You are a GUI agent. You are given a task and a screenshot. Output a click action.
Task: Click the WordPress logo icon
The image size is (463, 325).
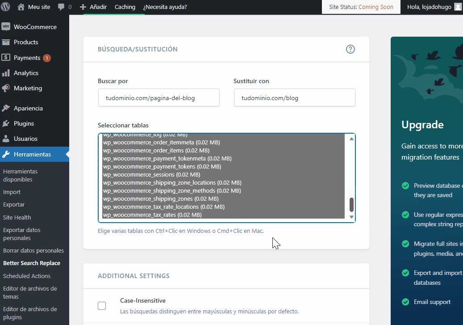click(x=5, y=7)
